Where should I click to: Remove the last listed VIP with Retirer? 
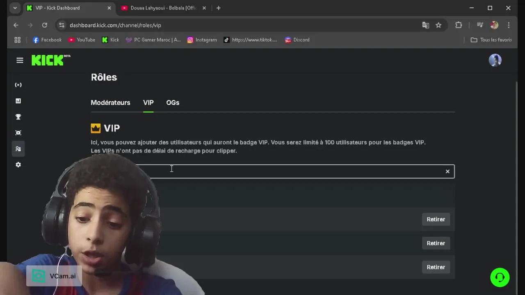pos(436,267)
